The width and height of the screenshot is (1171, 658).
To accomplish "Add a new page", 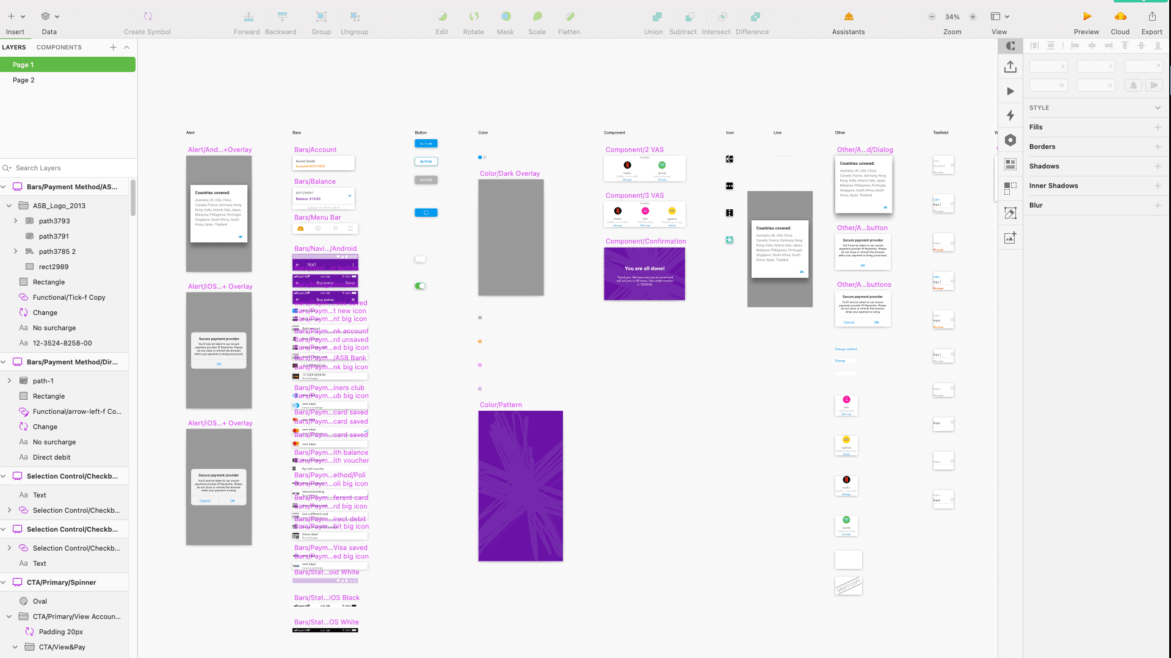I will [x=113, y=47].
